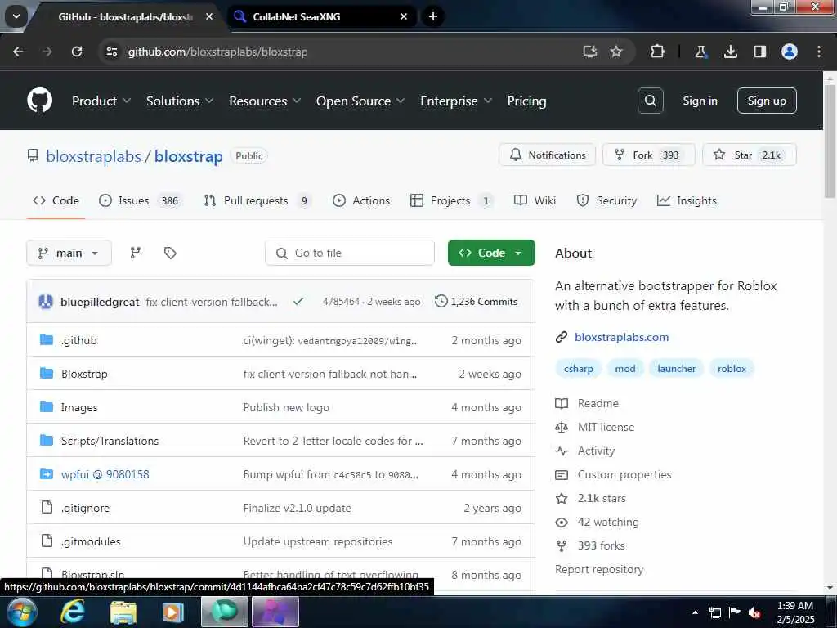Switch to the Projects tab

[451, 200]
